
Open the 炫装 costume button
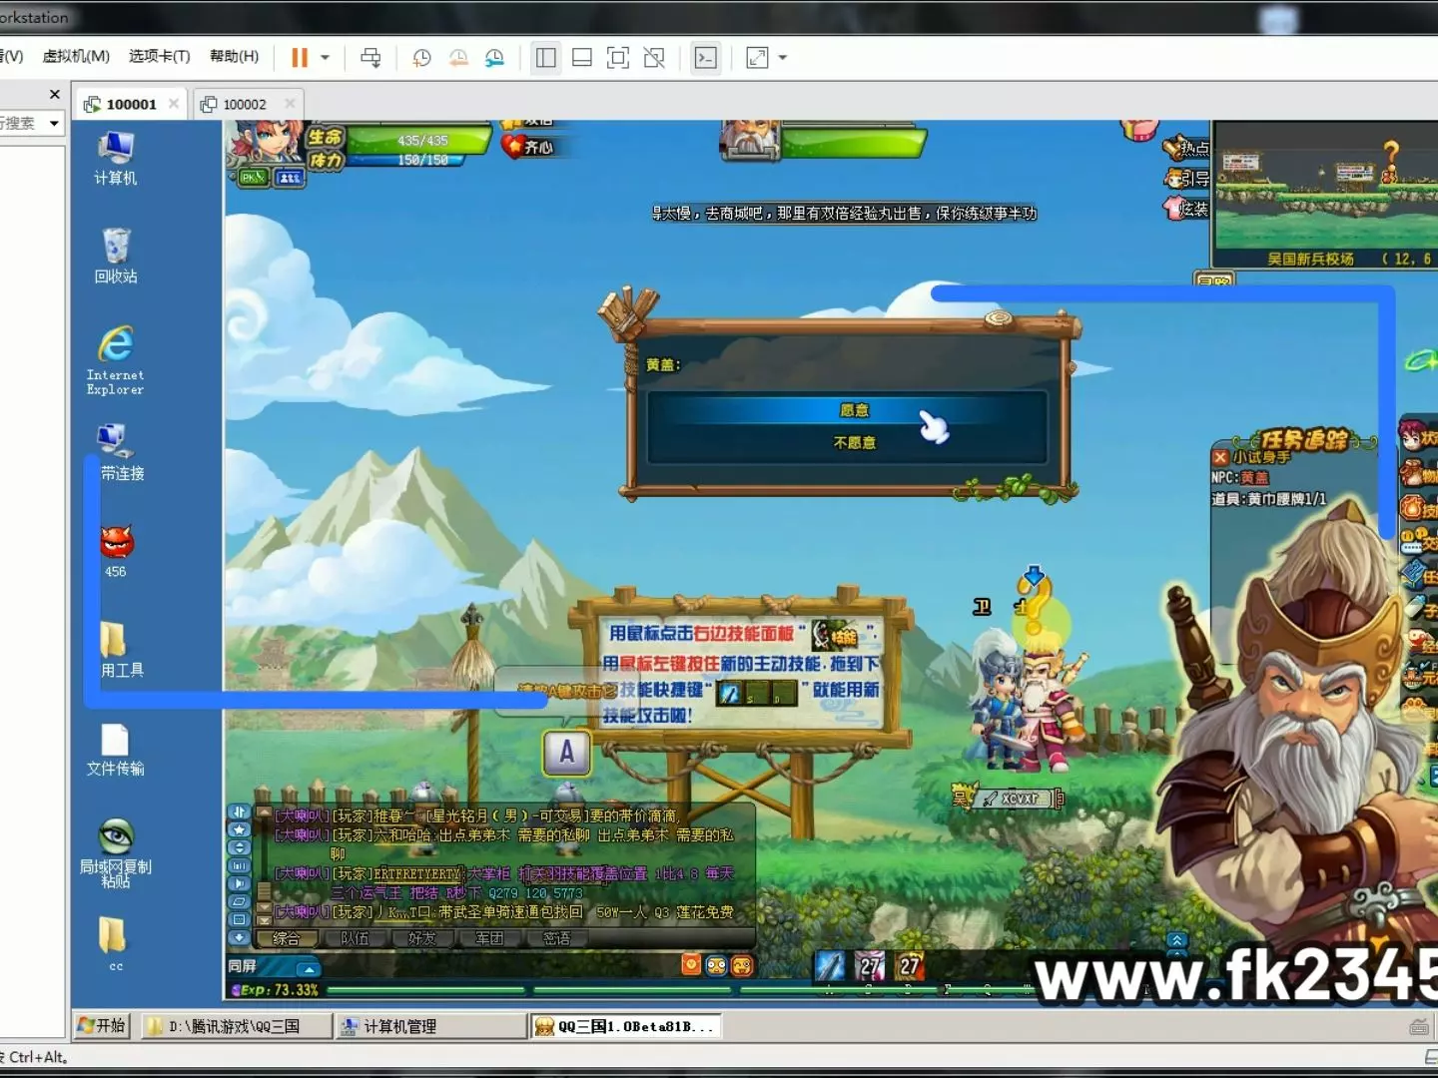(1186, 209)
